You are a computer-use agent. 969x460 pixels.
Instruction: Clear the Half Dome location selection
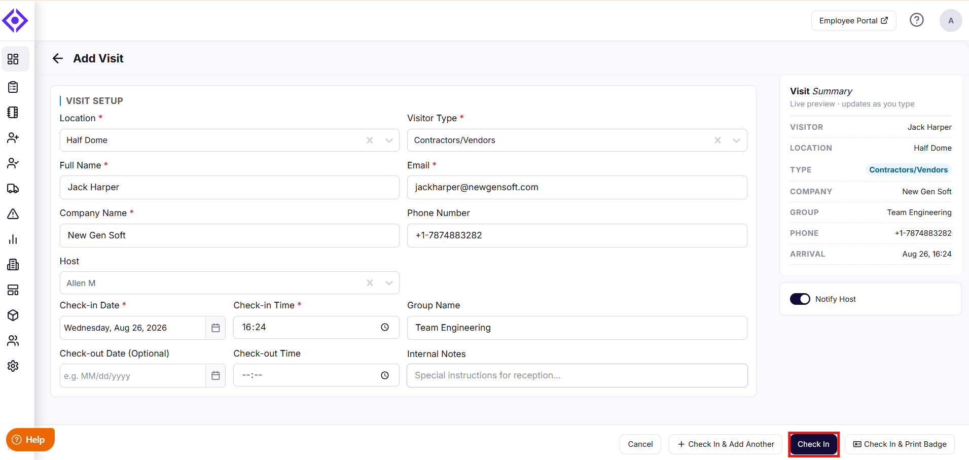(370, 140)
